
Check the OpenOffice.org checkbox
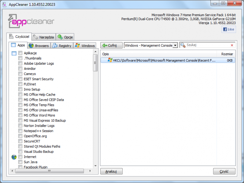click(20, 136)
